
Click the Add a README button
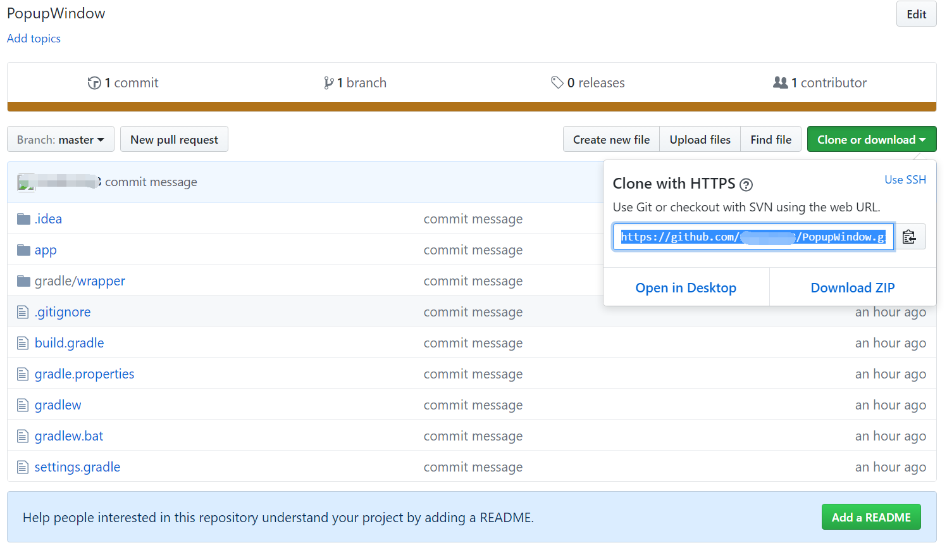tap(871, 517)
